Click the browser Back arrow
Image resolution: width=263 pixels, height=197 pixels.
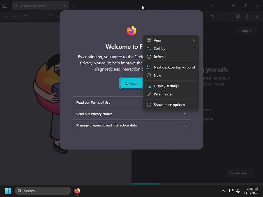point(6,16)
